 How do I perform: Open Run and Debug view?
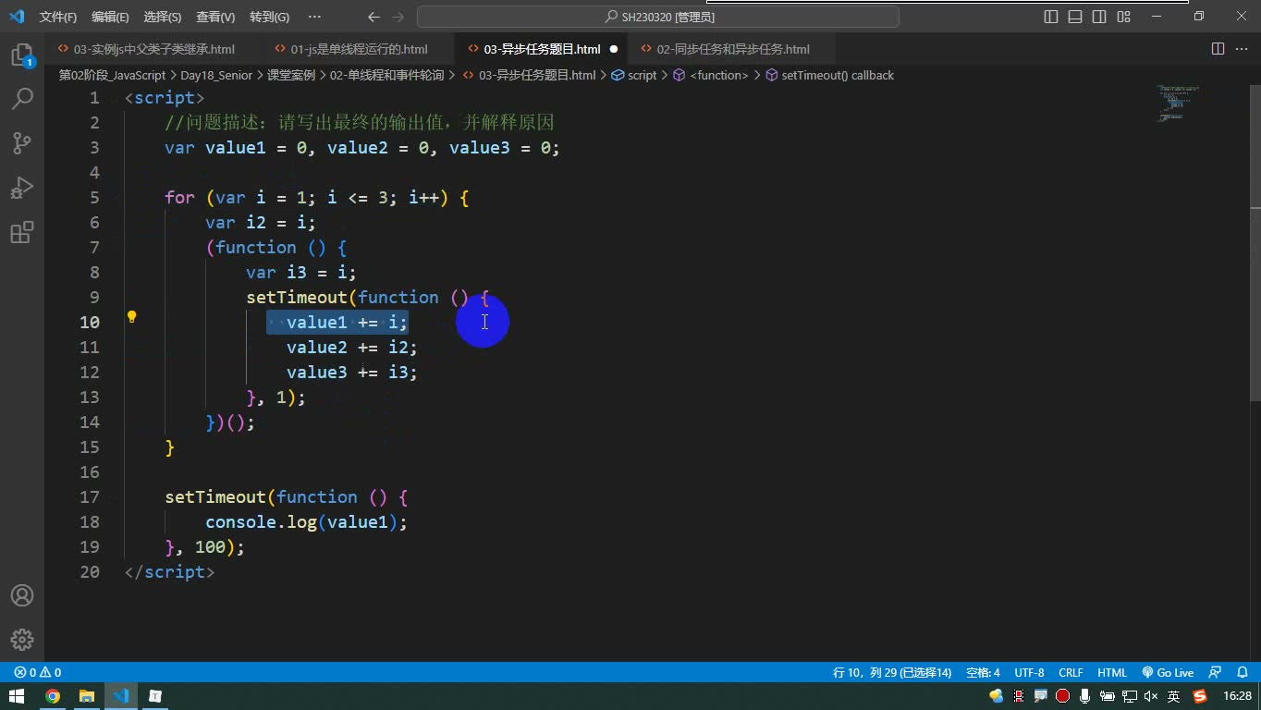(22, 188)
